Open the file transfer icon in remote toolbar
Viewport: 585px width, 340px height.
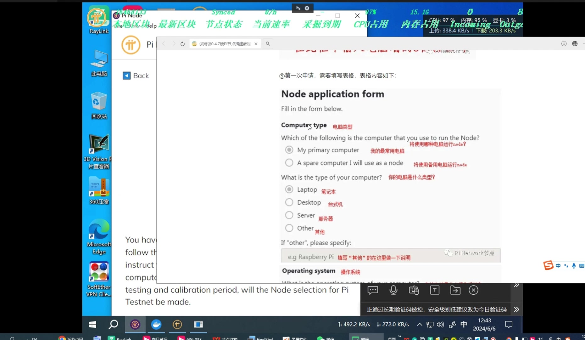click(455, 290)
